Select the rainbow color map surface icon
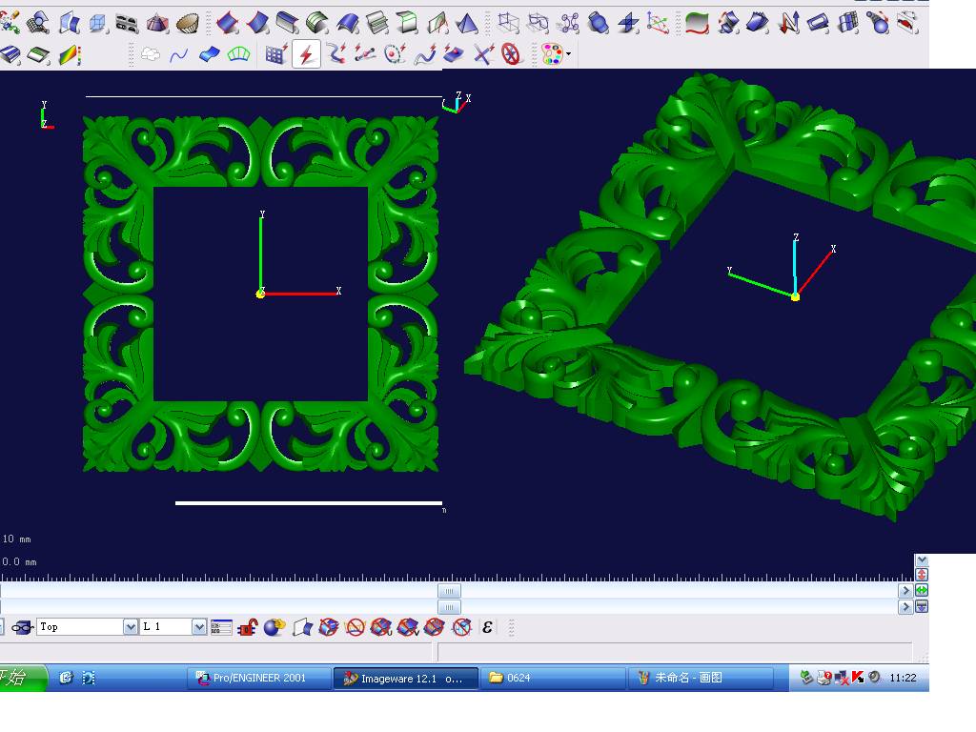 click(70, 55)
